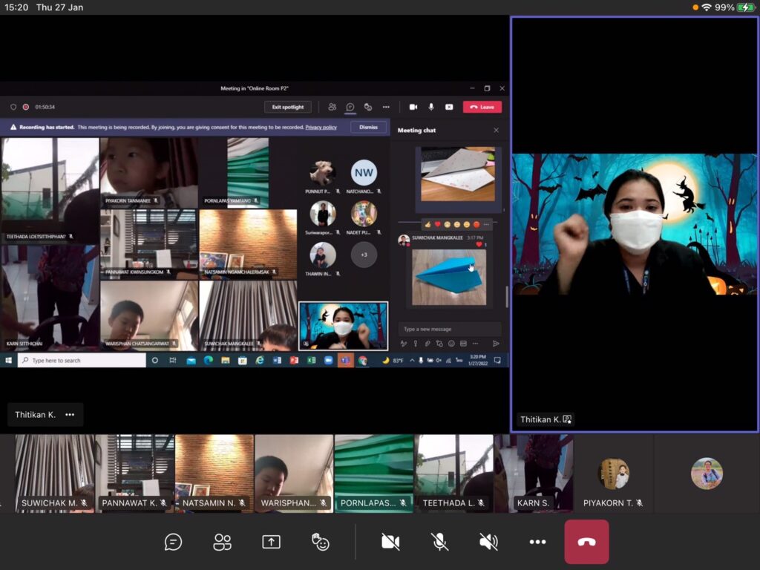Image resolution: width=760 pixels, height=570 pixels.
Task: Unmute the microphone in bottom bar
Action: click(440, 543)
